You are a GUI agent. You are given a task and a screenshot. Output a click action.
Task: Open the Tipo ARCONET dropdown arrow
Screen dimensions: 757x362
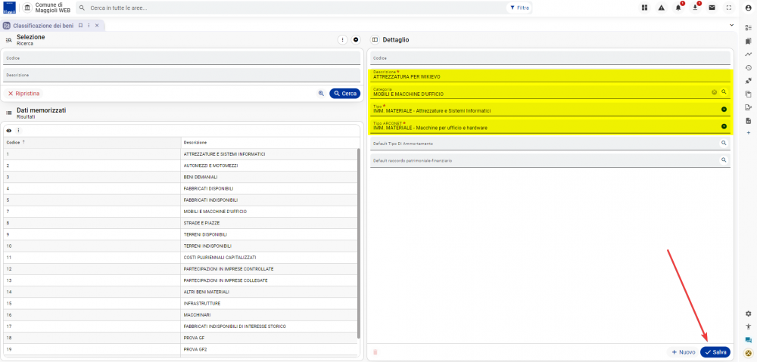pyautogui.click(x=724, y=127)
